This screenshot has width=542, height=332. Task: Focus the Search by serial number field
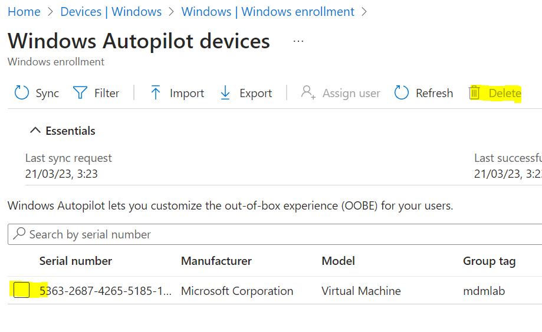point(275,234)
